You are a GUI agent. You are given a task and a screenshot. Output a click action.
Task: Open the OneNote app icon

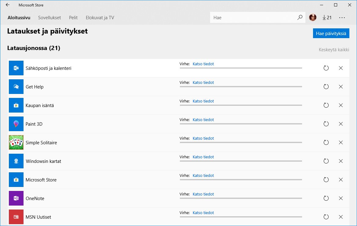(x=16, y=198)
